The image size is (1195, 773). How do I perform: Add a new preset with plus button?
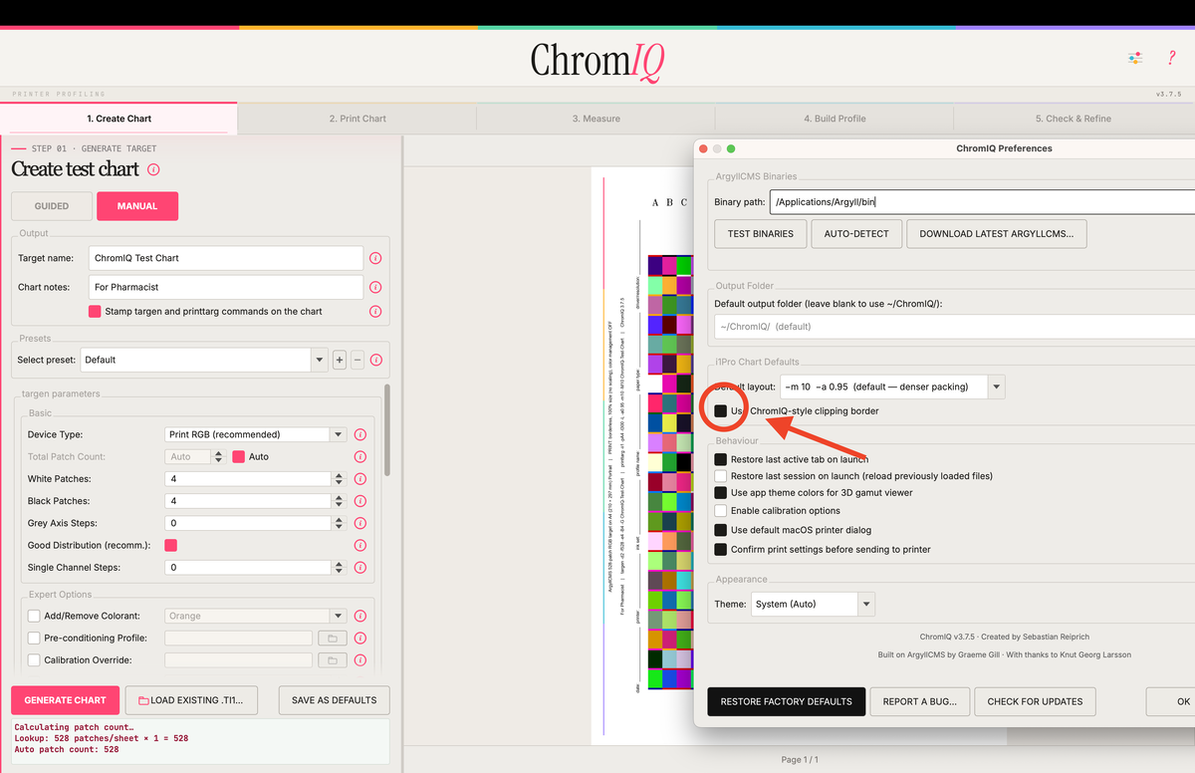[340, 360]
